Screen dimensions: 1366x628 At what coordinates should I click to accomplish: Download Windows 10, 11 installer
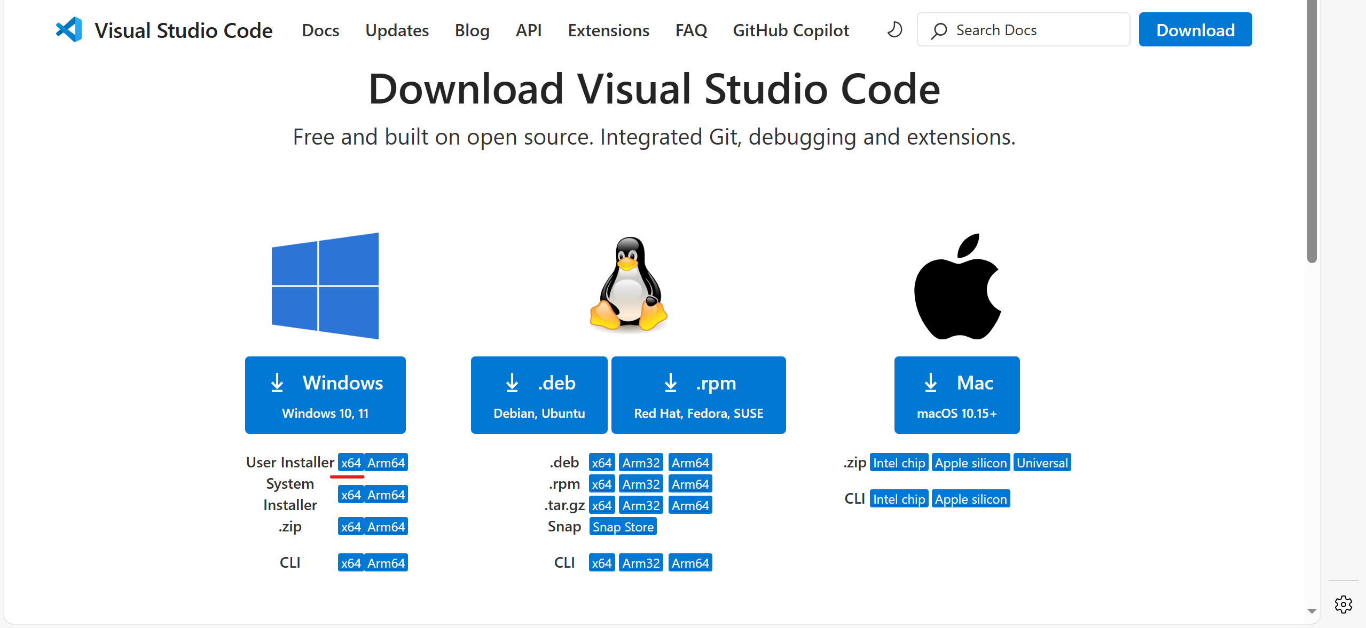click(325, 395)
